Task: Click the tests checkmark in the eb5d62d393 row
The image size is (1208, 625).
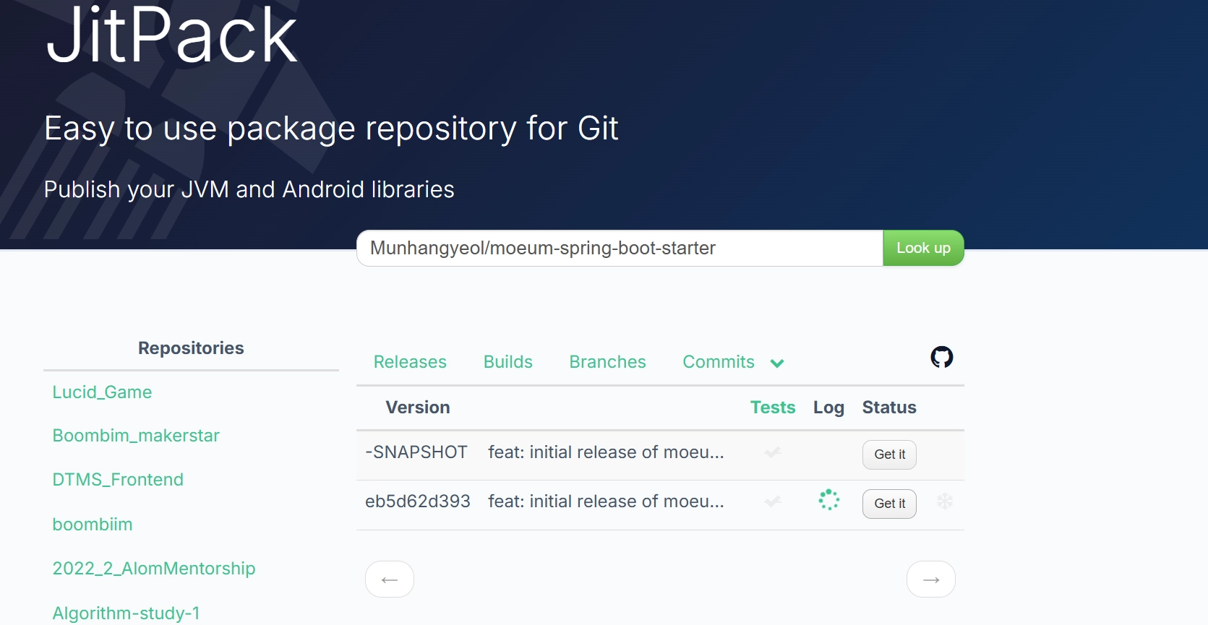Action: click(773, 501)
